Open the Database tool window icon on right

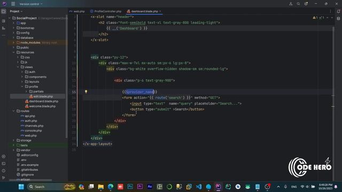(x=338, y=19)
